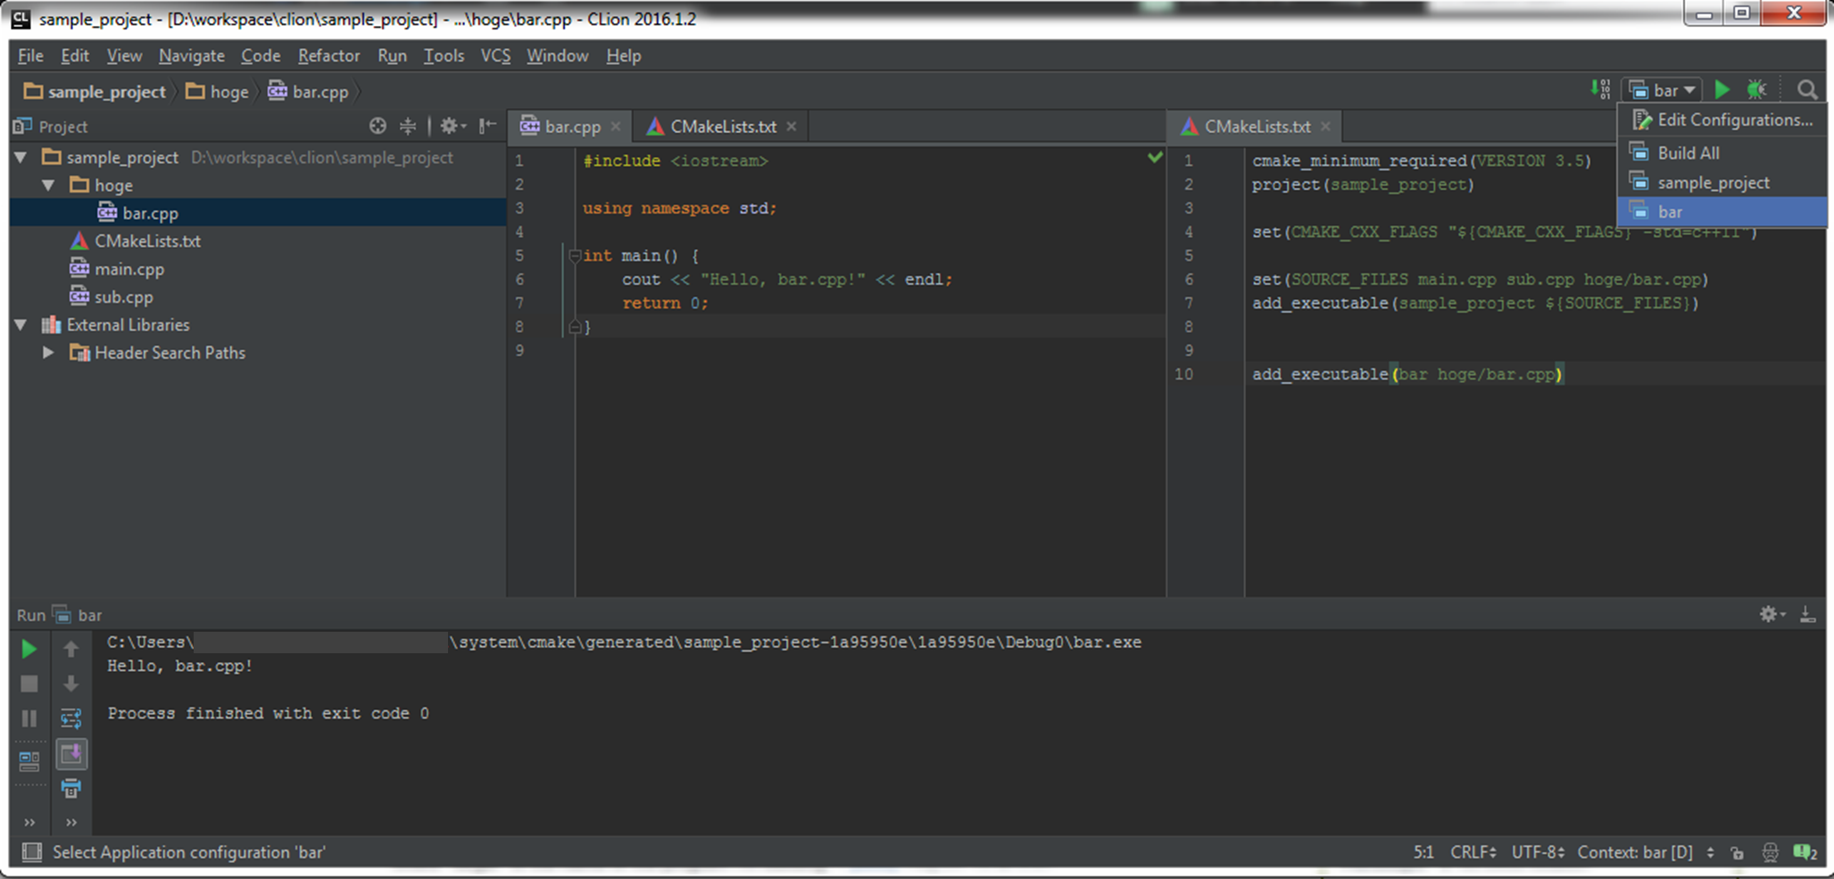Collapse all in Project panel toolbar
The height and width of the screenshot is (879, 1834).
click(408, 127)
